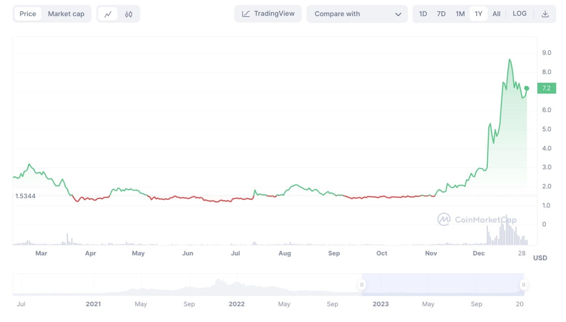The width and height of the screenshot is (566, 322).
Task: Click the 7.2 current price label
Action: pyautogui.click(x=546, y=88)
